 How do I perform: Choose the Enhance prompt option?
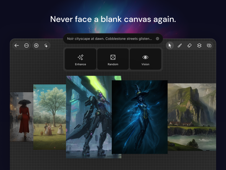80,59
